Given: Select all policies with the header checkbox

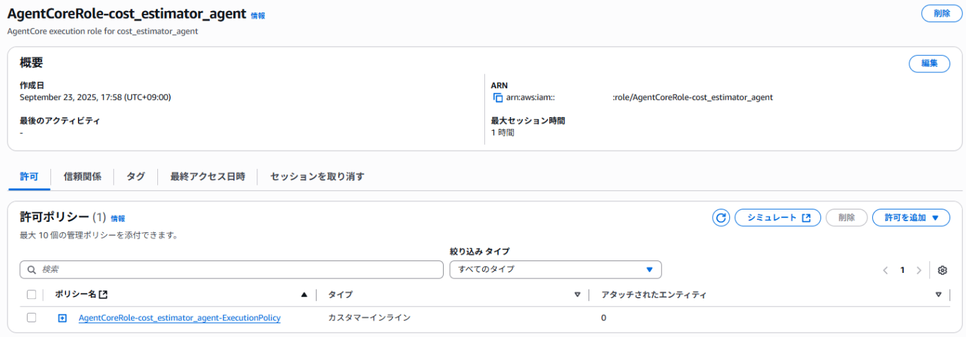Looking at the screenshot, I should point(31,295).
